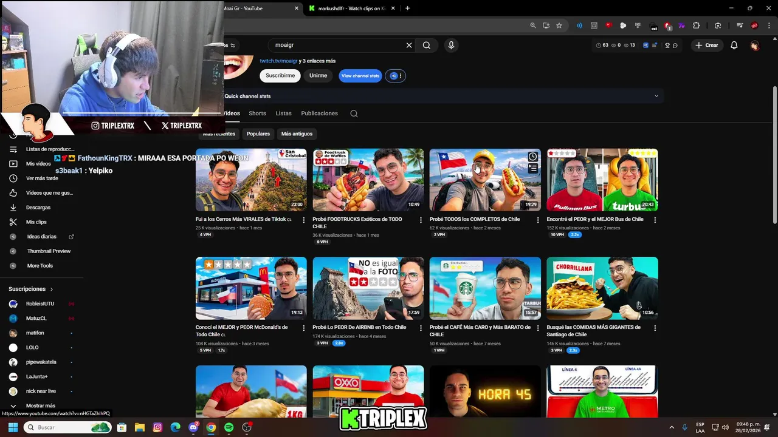The height and width of the screenshot is (437, 778).
Task: Open Vídeos que me gustan in the sidebar
Action: (x=49, y=193)
